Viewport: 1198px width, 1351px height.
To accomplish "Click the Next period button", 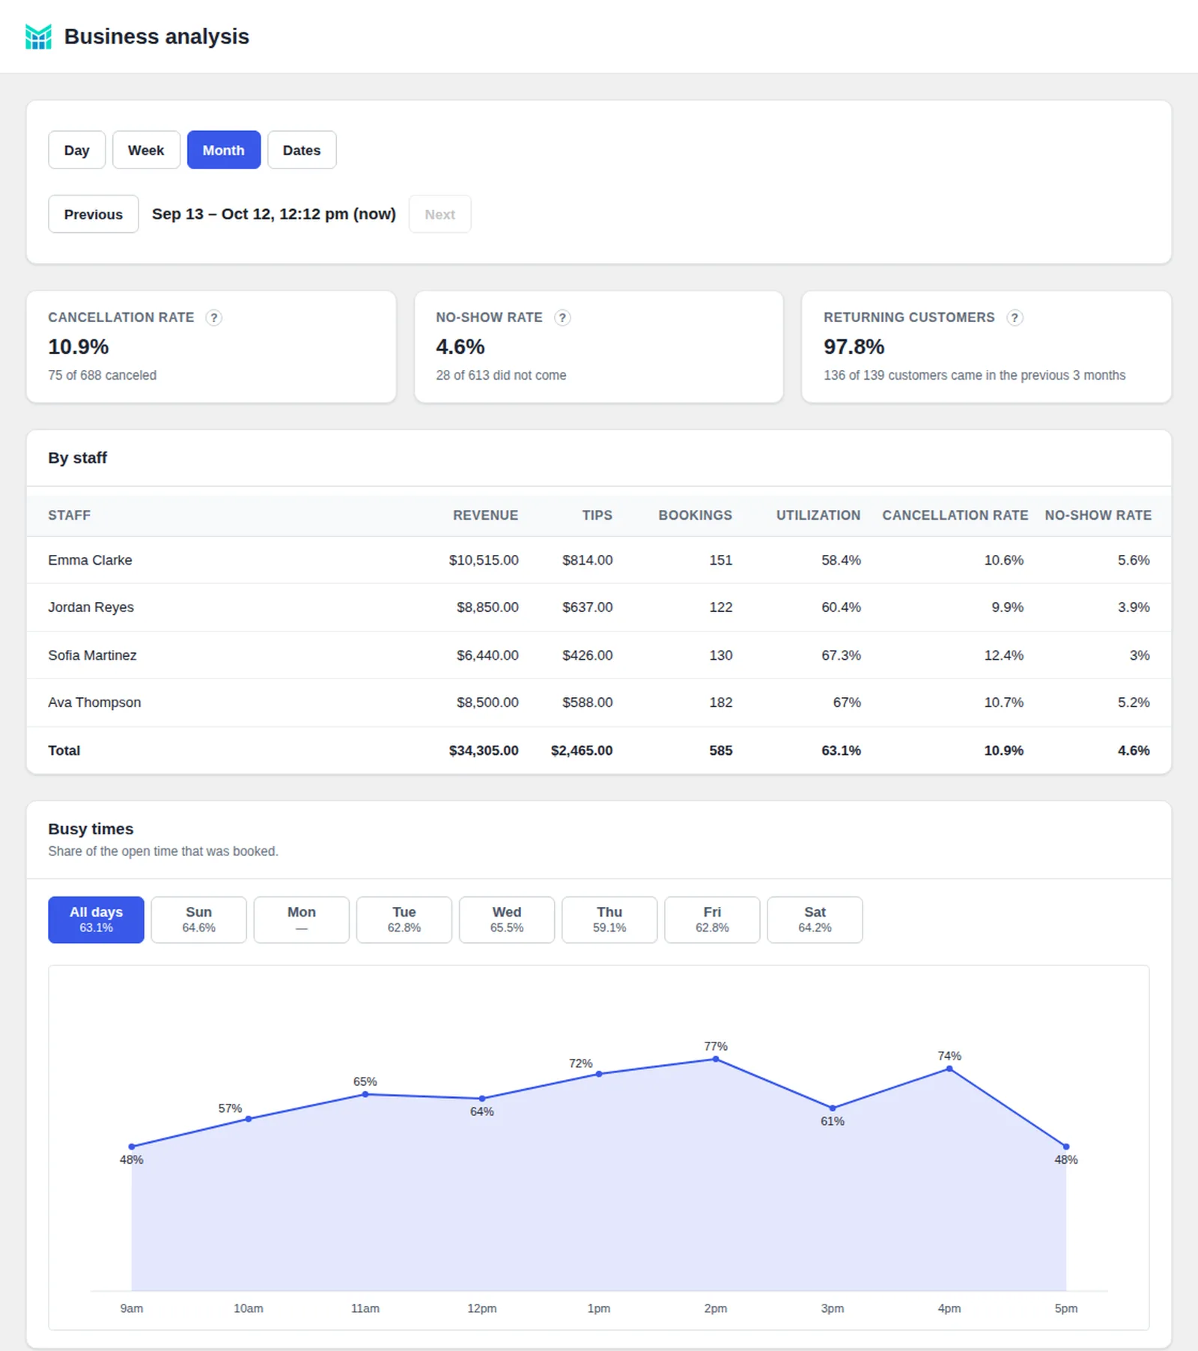I will (440, 214).
